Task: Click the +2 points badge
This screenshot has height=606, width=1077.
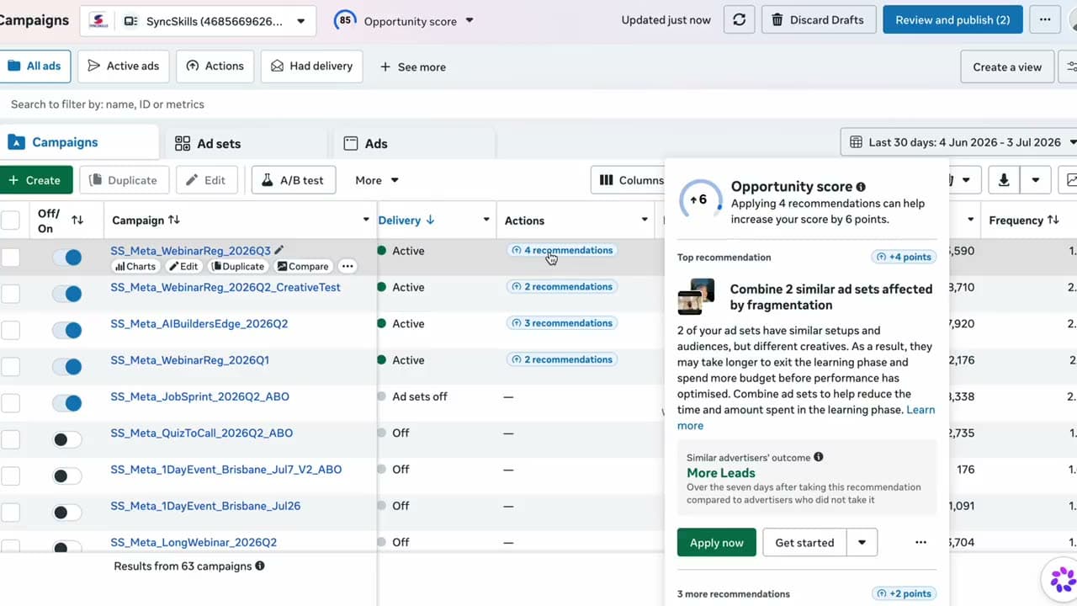Action: pos(905,593)
